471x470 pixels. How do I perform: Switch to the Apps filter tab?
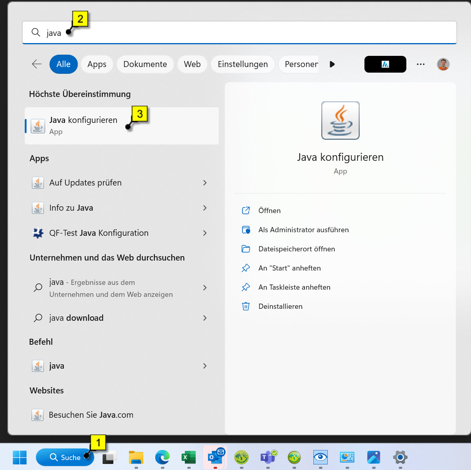(97, 64)
